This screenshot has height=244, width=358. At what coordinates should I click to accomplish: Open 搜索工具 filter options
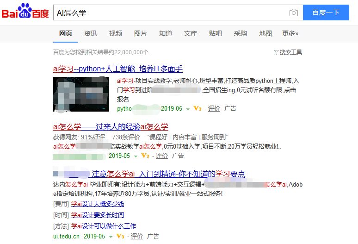click(288, 52)
